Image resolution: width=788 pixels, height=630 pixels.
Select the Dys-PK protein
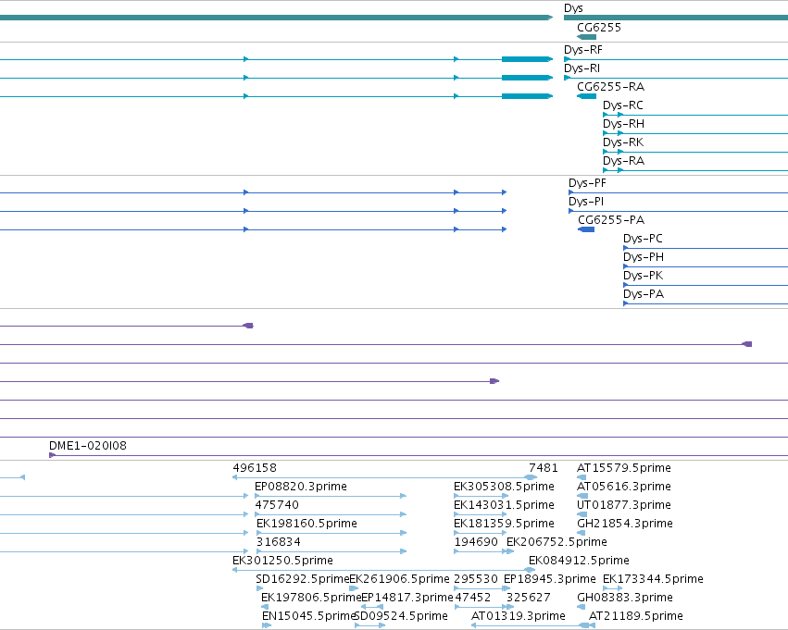coord(644,276)
